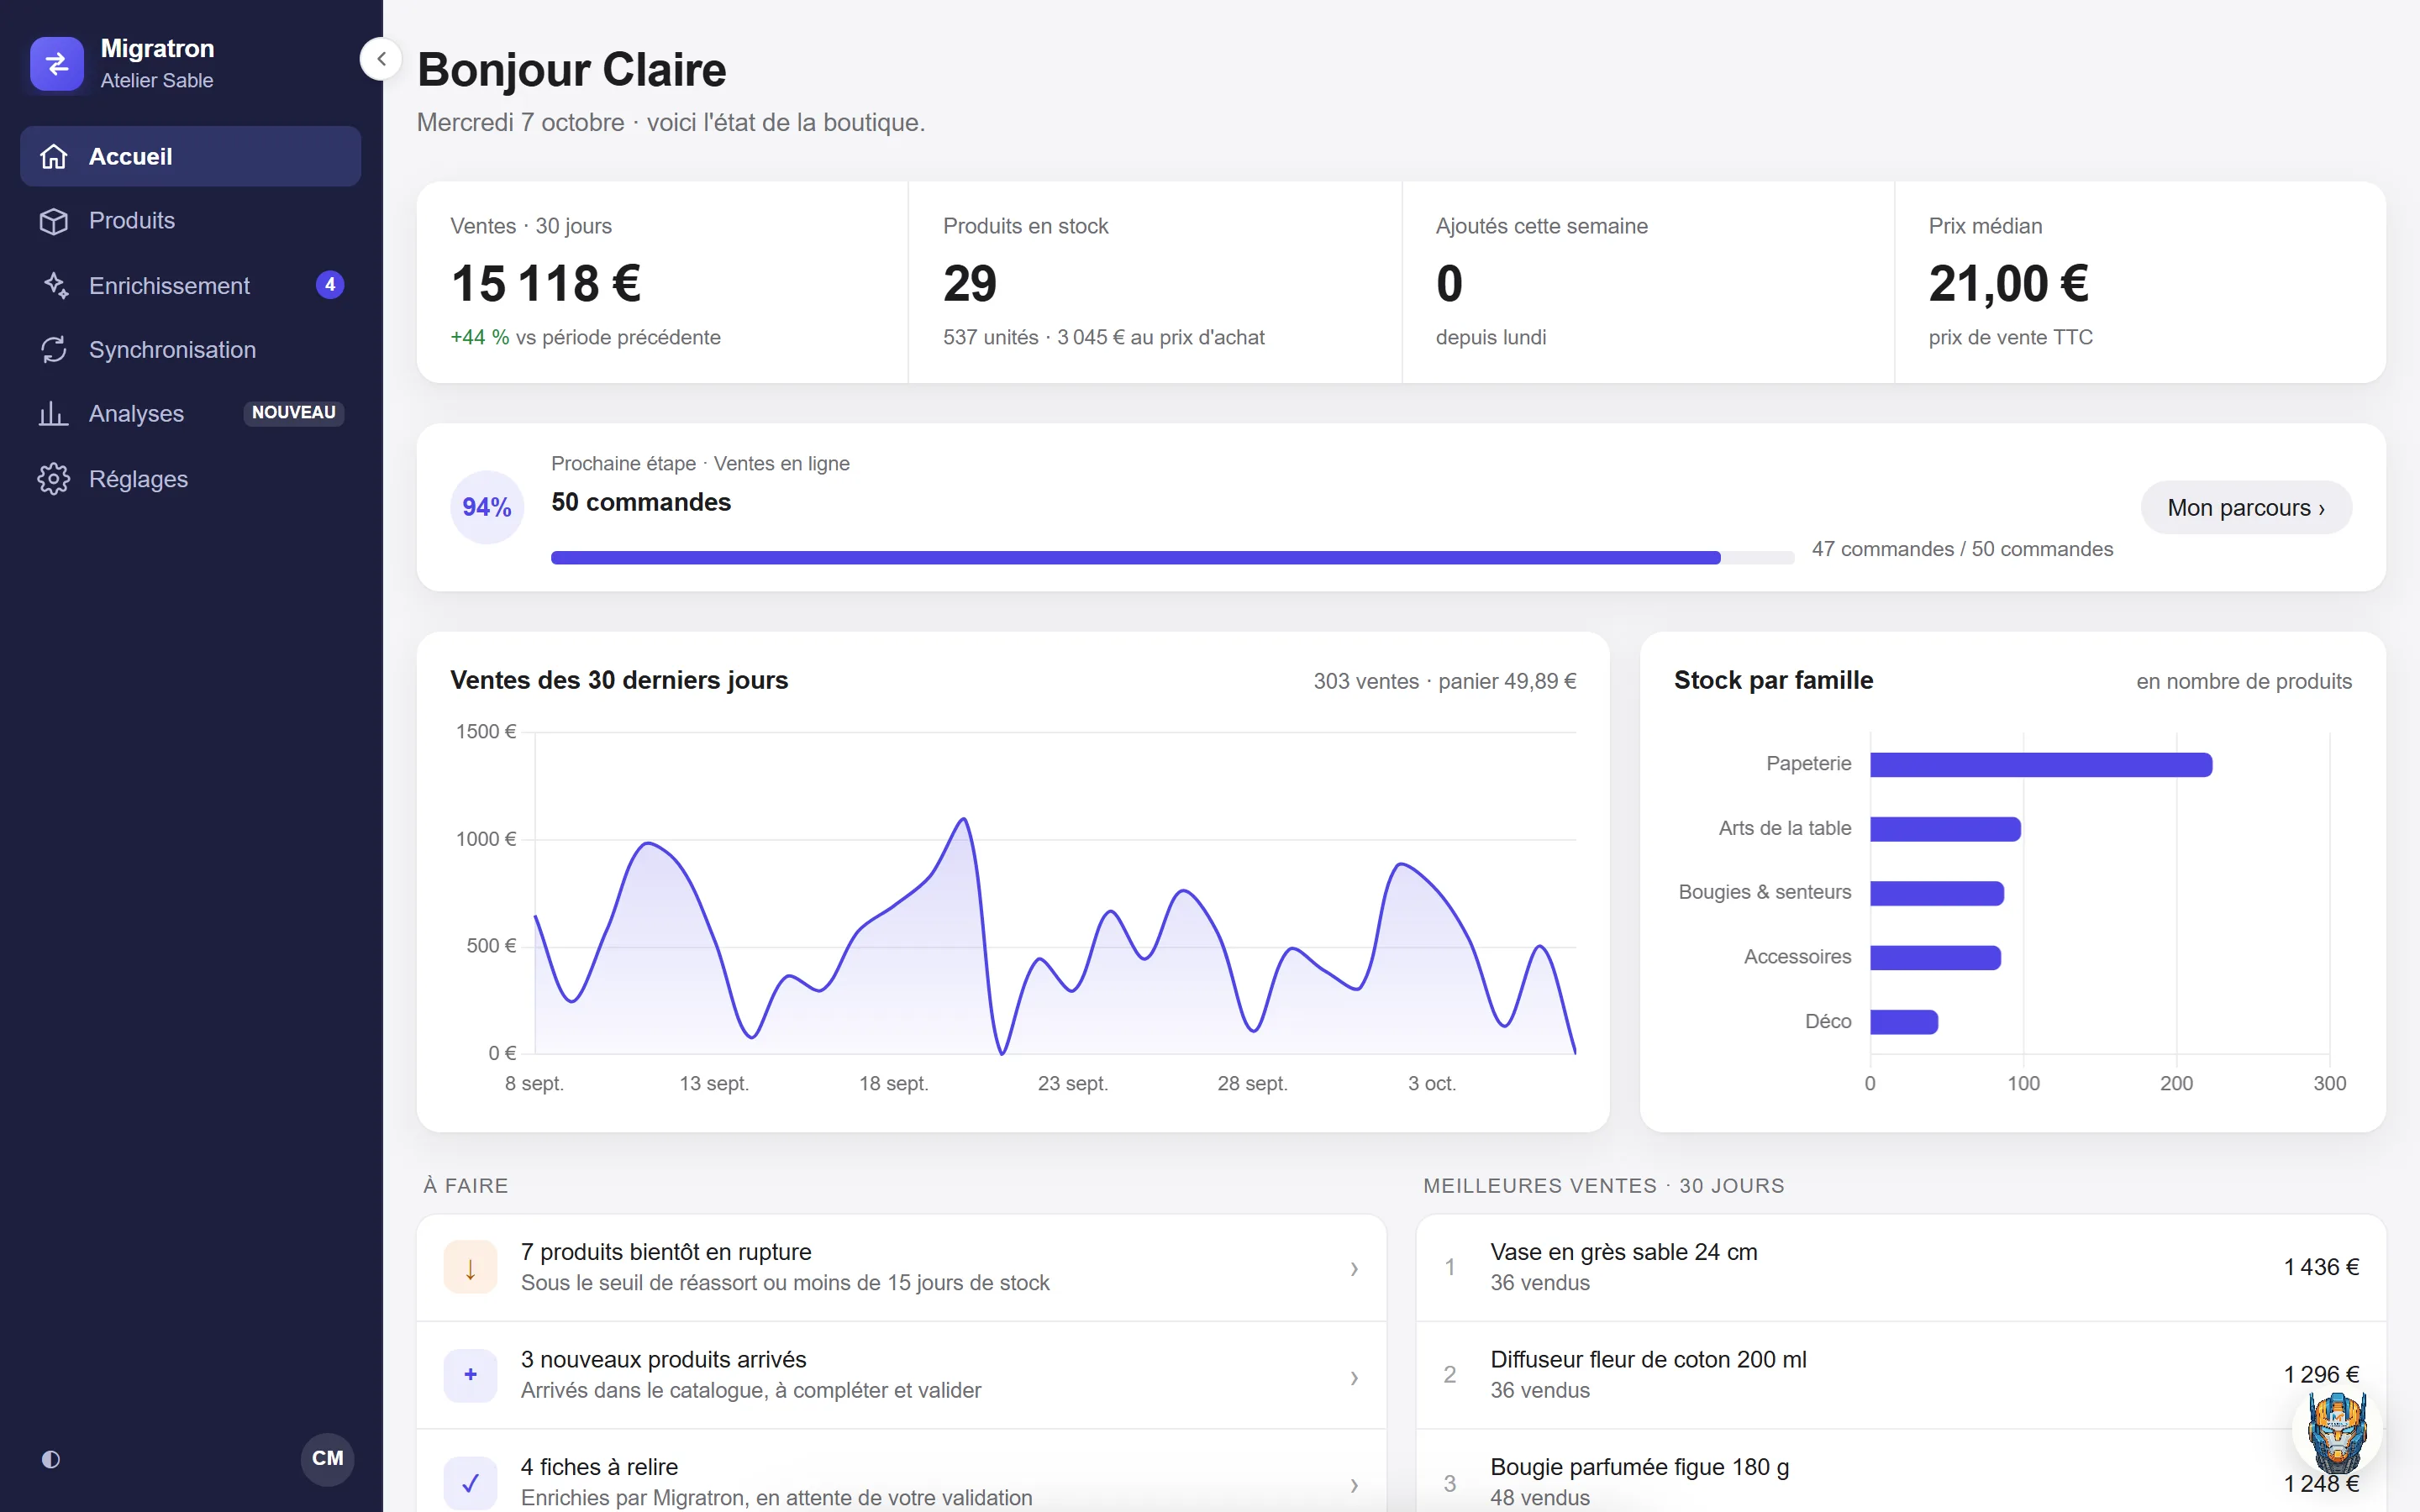Open the Réglages menu item
This screenshot has height=1512, width=2420.
click(190, 479)
